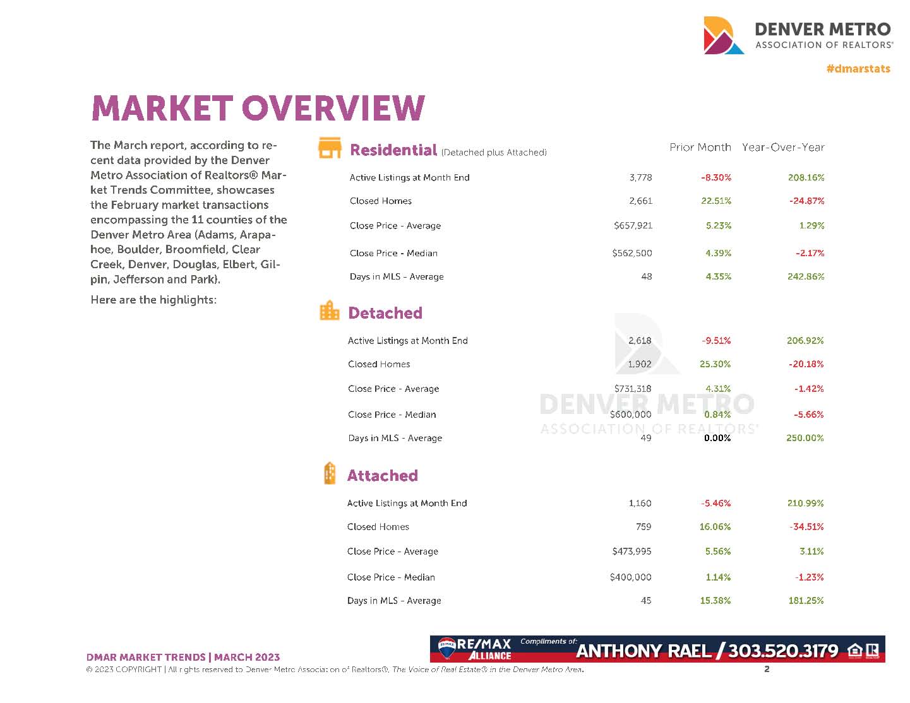Click the Residential average close price $657,921
This screenshot has width=910, height=703.
coord(633,225)
